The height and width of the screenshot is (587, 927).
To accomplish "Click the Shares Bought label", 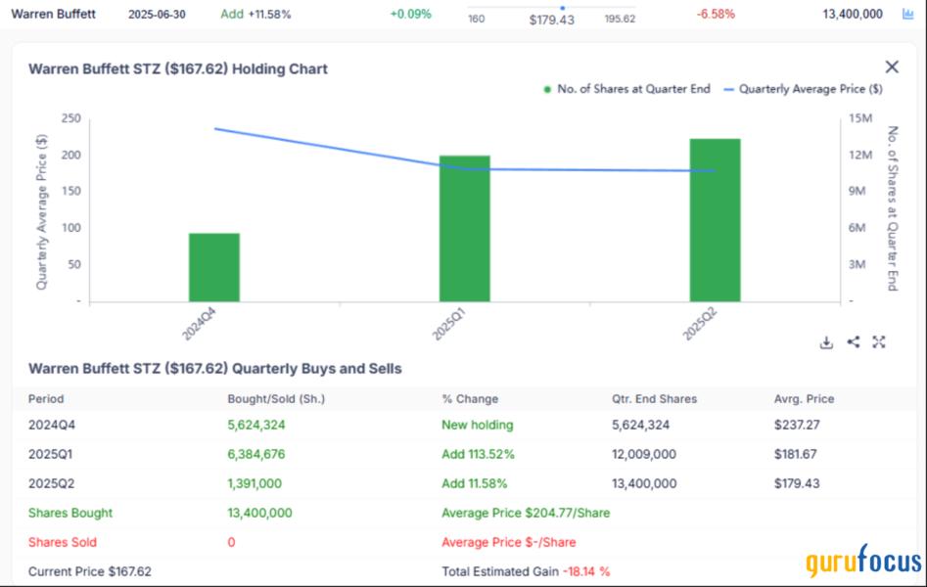I will click(x=70, y=513).
